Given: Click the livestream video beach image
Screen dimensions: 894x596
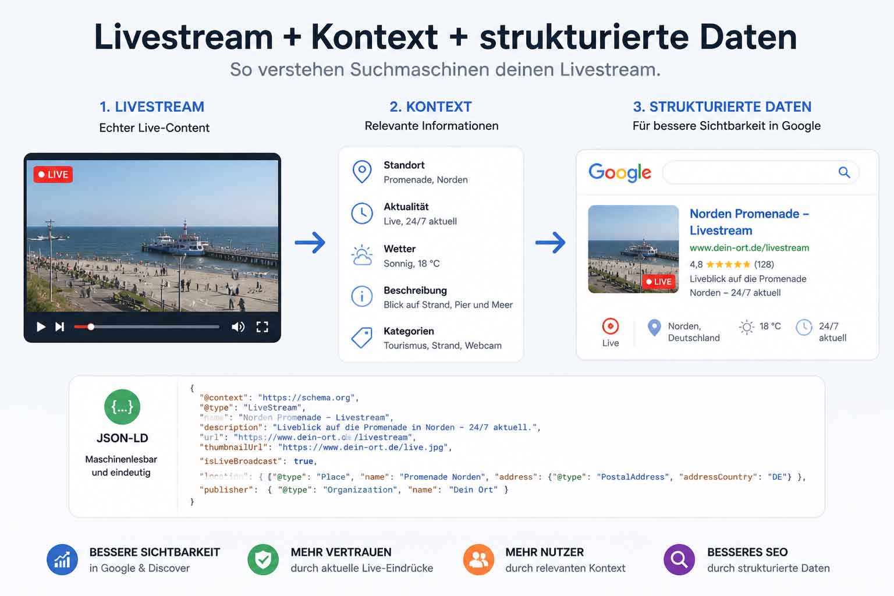Looking at the screenshot, I should click(x=152, y=236).
